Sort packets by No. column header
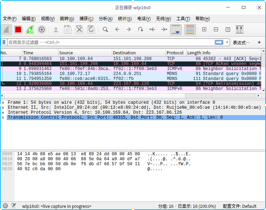Image resolution: width=266 pixels, height=210 pixels. click(11, 53)
